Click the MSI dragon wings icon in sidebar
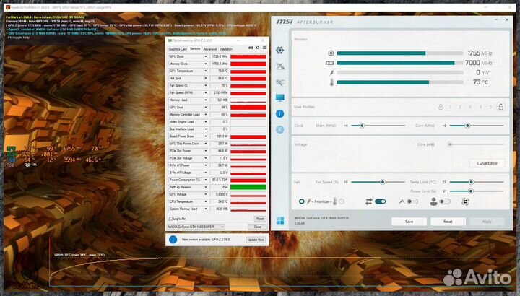This screenshot has width=520, height=296. point(280,82)
